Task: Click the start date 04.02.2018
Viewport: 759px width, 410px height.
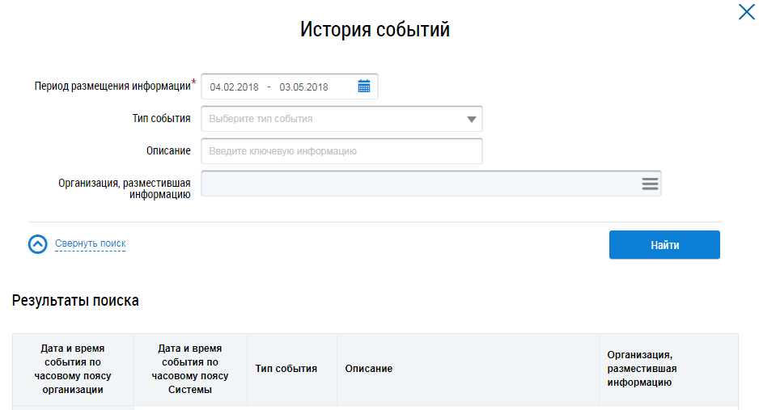Action: pyautogui.click(x=234, y=87)
